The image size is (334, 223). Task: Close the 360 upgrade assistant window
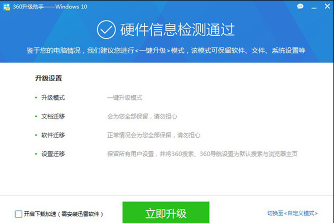point(327,6)
